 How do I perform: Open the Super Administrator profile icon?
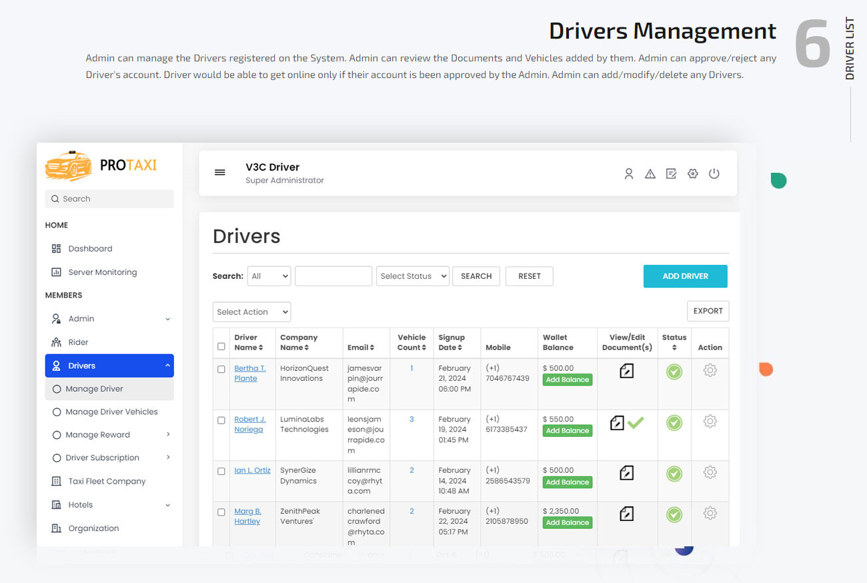coord(629,173)
